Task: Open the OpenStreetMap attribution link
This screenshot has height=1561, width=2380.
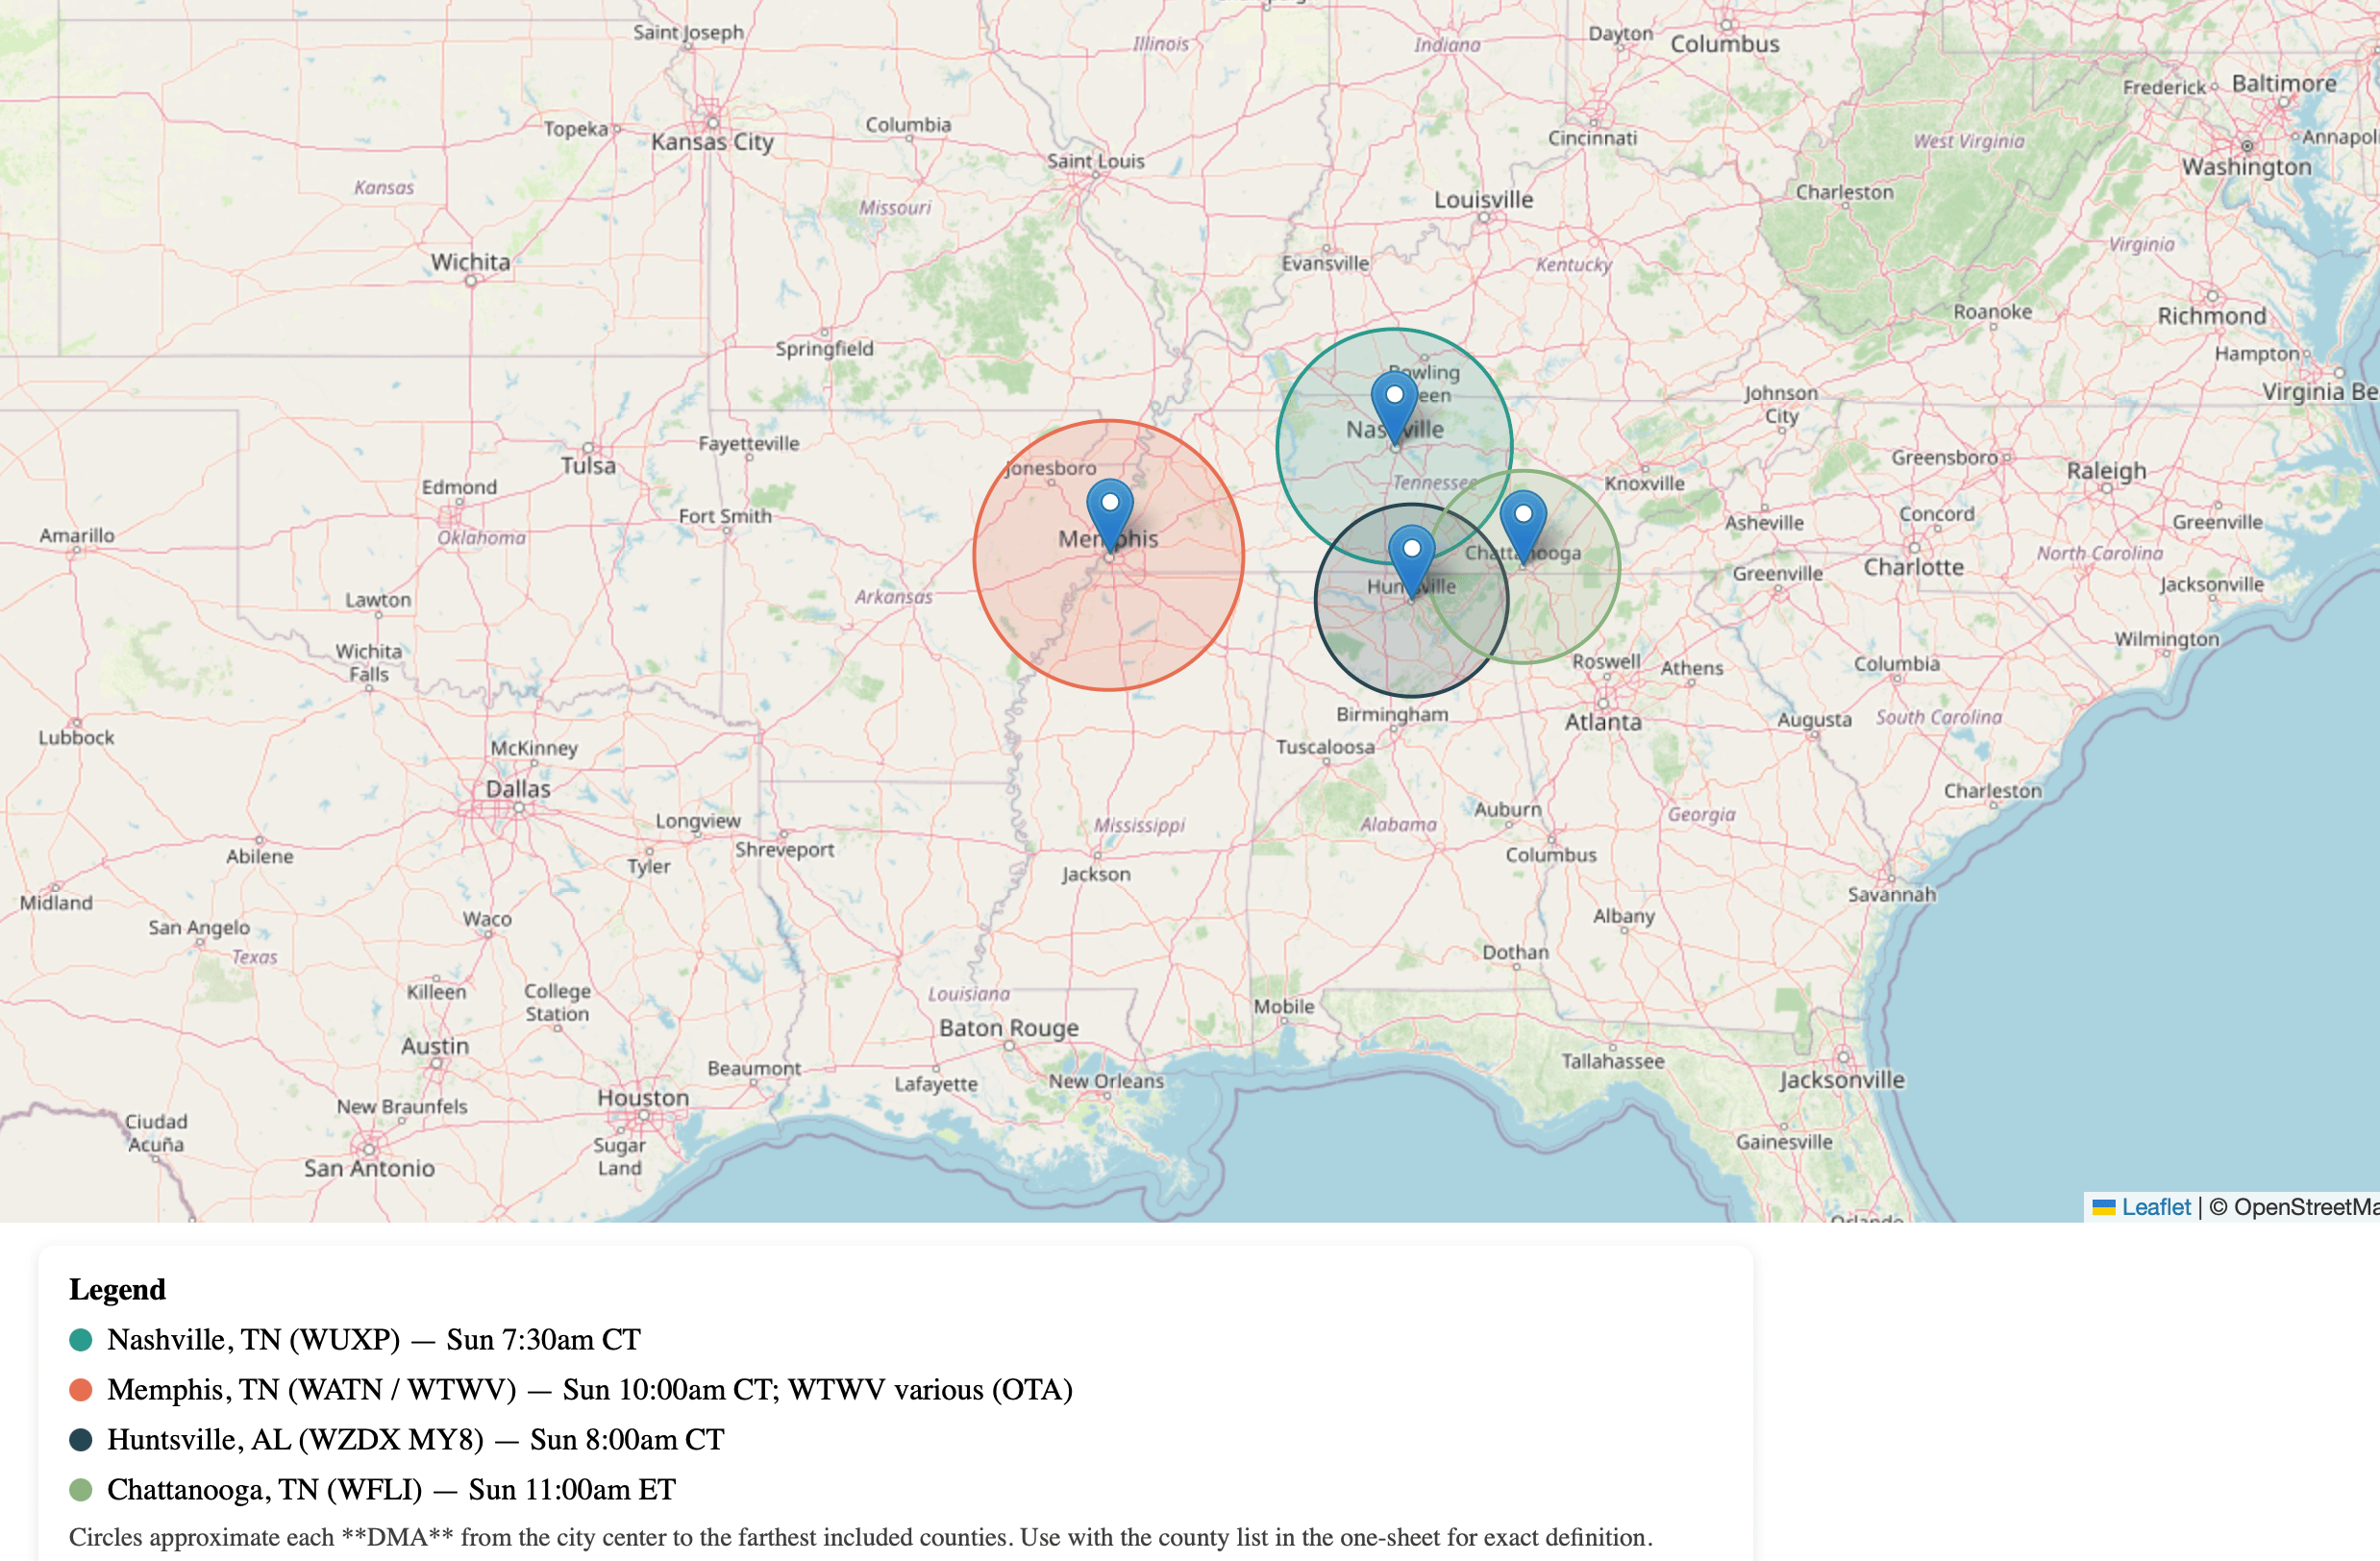Action: pos(2302,1207)
